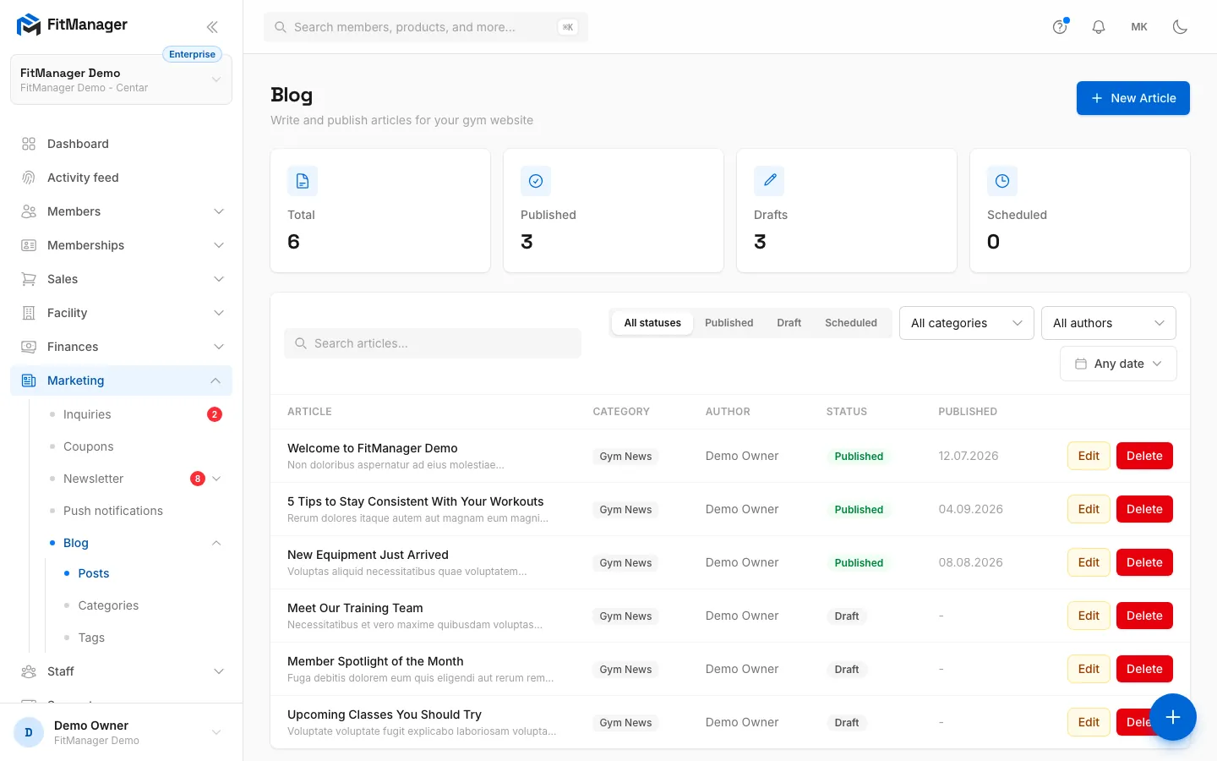Click the Dashboard grid icon
Screen dimensions: 1217x761
[x=29, y=144]
